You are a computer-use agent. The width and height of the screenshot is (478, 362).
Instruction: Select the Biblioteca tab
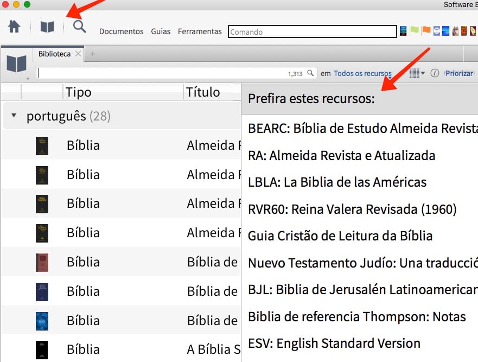(54, 54)
